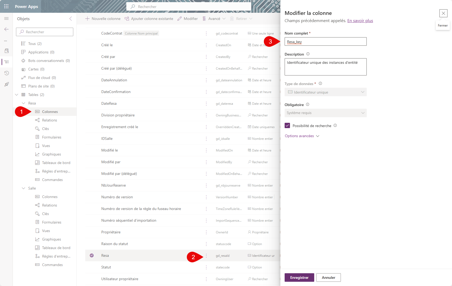Open the more actions dots for Créé le row
Viewport: 452px width, 286px height.
pos(206,45)
